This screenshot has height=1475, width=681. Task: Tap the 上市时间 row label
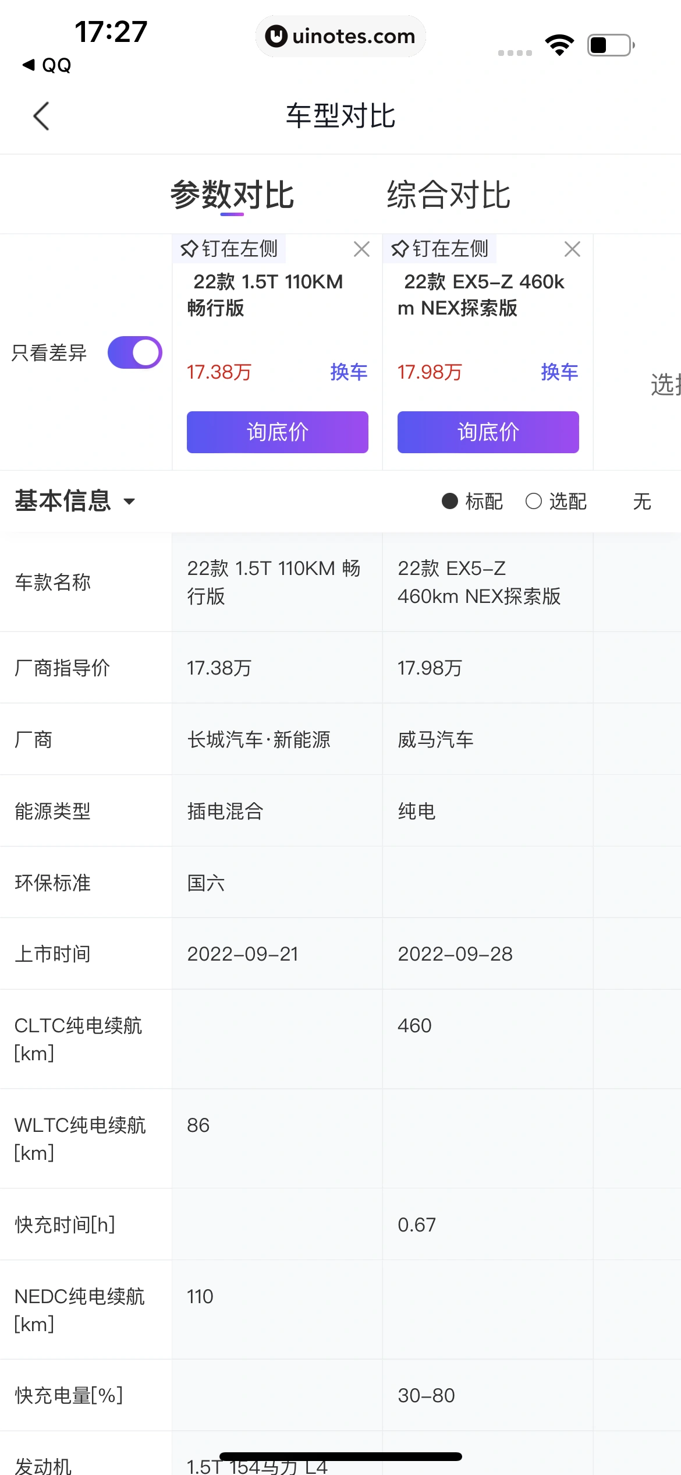(53, 954)
